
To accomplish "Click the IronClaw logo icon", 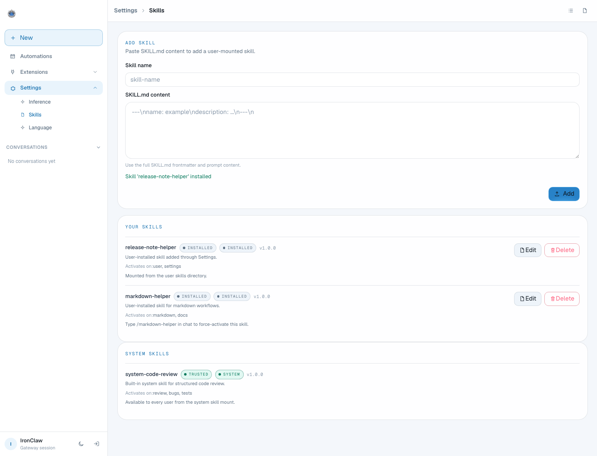I will (12, 14).
